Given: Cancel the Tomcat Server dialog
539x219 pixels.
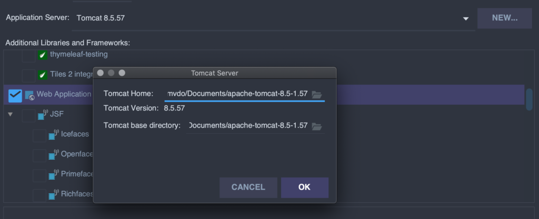Looking at the screenshot, I should 248,187.
